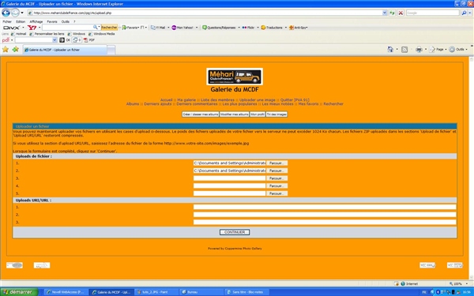Screen dimensions: 474x296
Task: Click the green Refresh page icon
Action: pyautogui.click(x=392, y=13)
